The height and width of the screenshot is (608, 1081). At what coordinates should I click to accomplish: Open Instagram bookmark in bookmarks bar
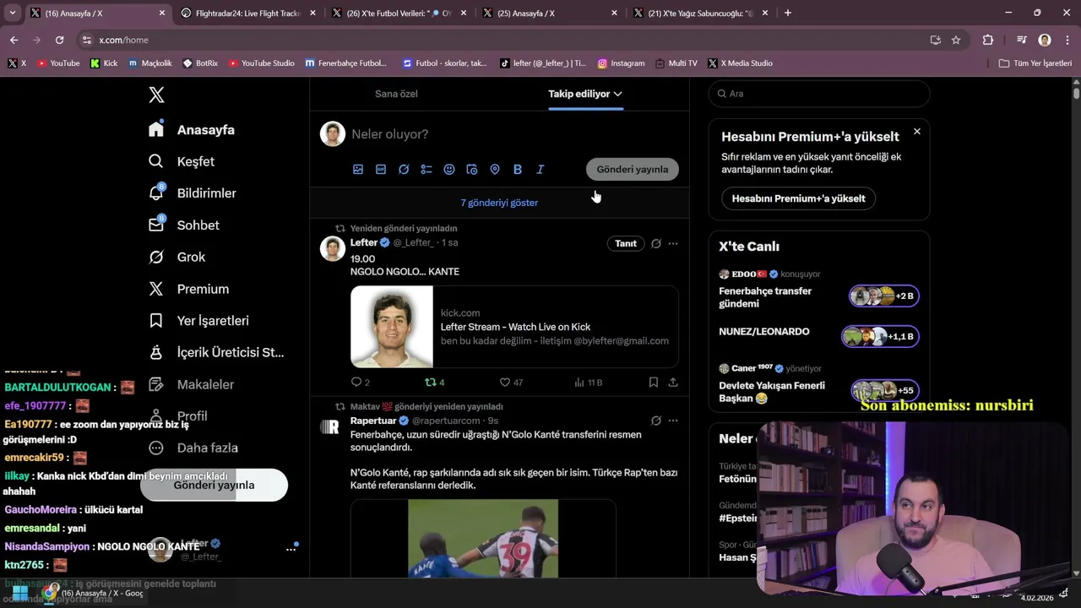tap(621, 63)
